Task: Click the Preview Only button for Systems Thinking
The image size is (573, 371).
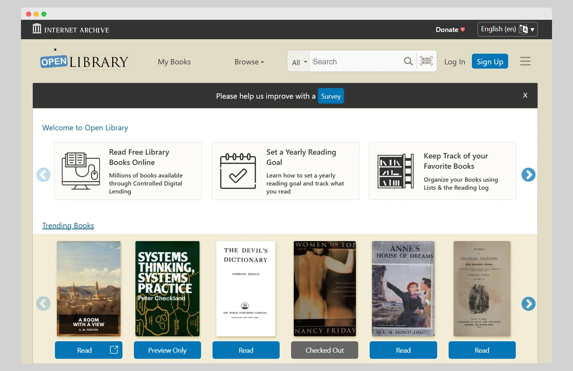Action: pos(167,350)
